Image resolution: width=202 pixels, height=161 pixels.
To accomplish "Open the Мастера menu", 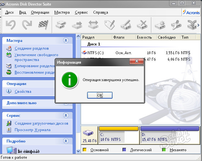I will coord(62,12).
